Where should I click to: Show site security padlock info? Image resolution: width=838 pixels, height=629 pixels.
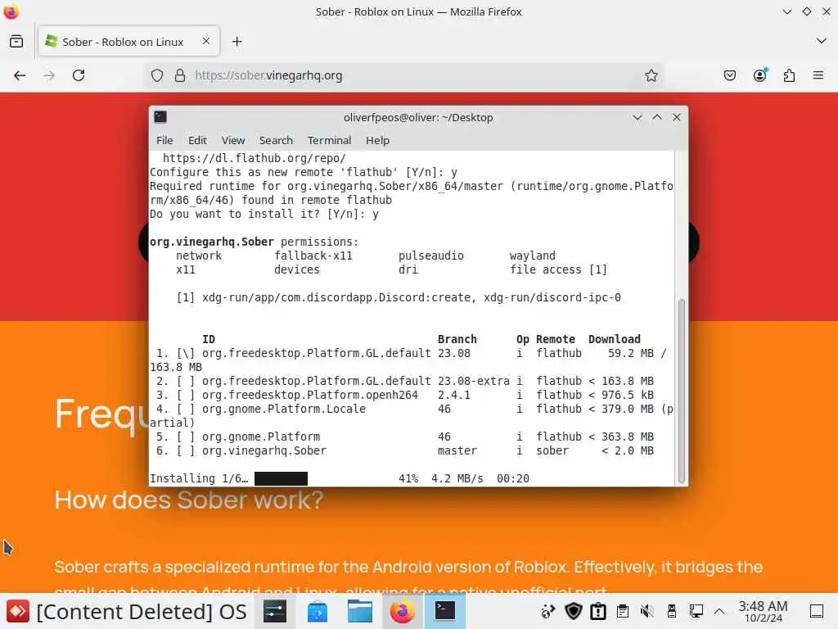click(x=180, y=75)
